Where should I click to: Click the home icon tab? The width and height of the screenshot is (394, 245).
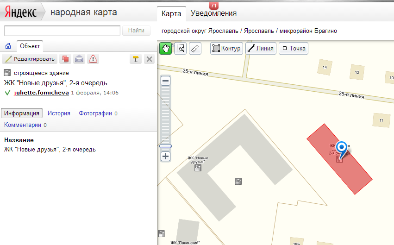(x=8, y=46)
